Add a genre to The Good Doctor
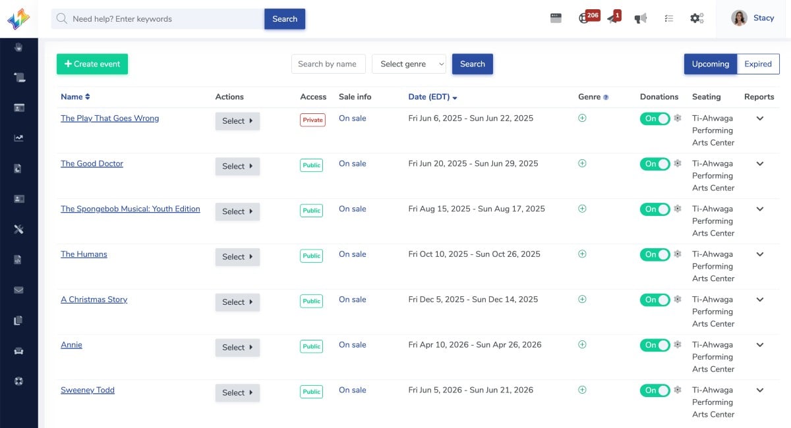The image size is (791, 428). pyautogui.click(x=582, y=163)
